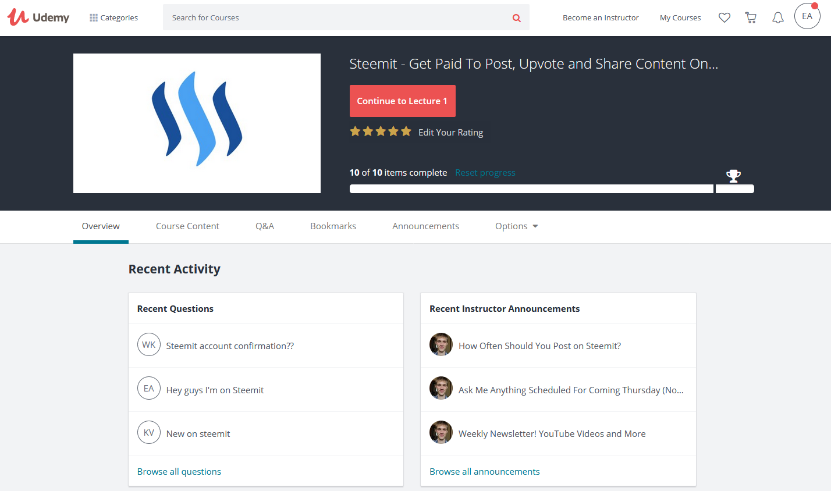Click Browse all announcements
Viewport: 831px width, 491px height.
point(485,472)
